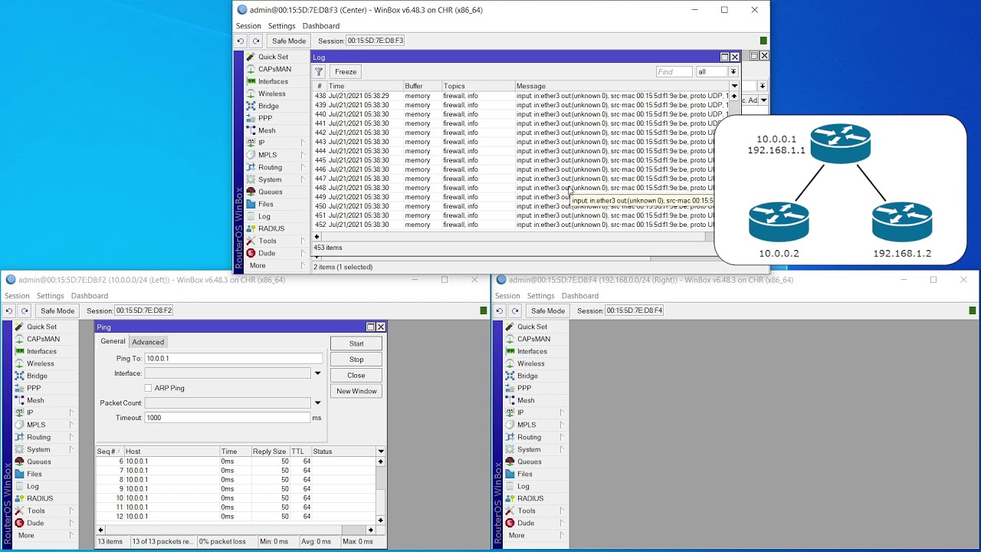Sort Log by Topics column header
Image resolution: width=981 pixels, height=552 pixels.
point(477,86)
